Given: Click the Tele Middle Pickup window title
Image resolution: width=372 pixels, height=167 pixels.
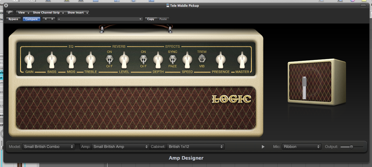Looking at the screenshot, I should [x=185, y=6].
